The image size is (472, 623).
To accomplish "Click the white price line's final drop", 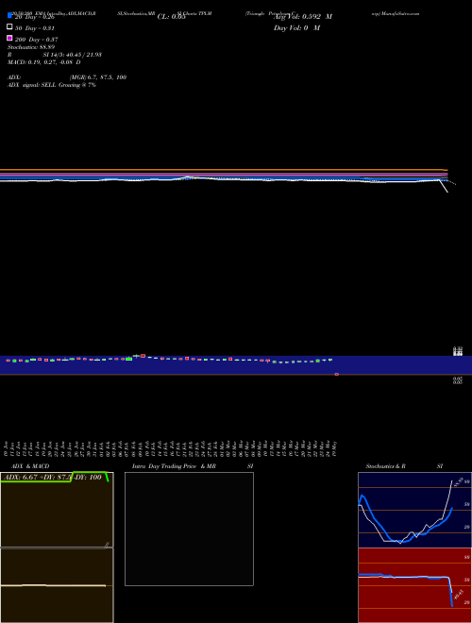I will click(x=444, y=186).
